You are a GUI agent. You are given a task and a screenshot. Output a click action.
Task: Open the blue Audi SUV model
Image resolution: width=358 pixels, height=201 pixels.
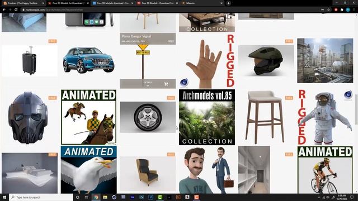pos(88,60)
